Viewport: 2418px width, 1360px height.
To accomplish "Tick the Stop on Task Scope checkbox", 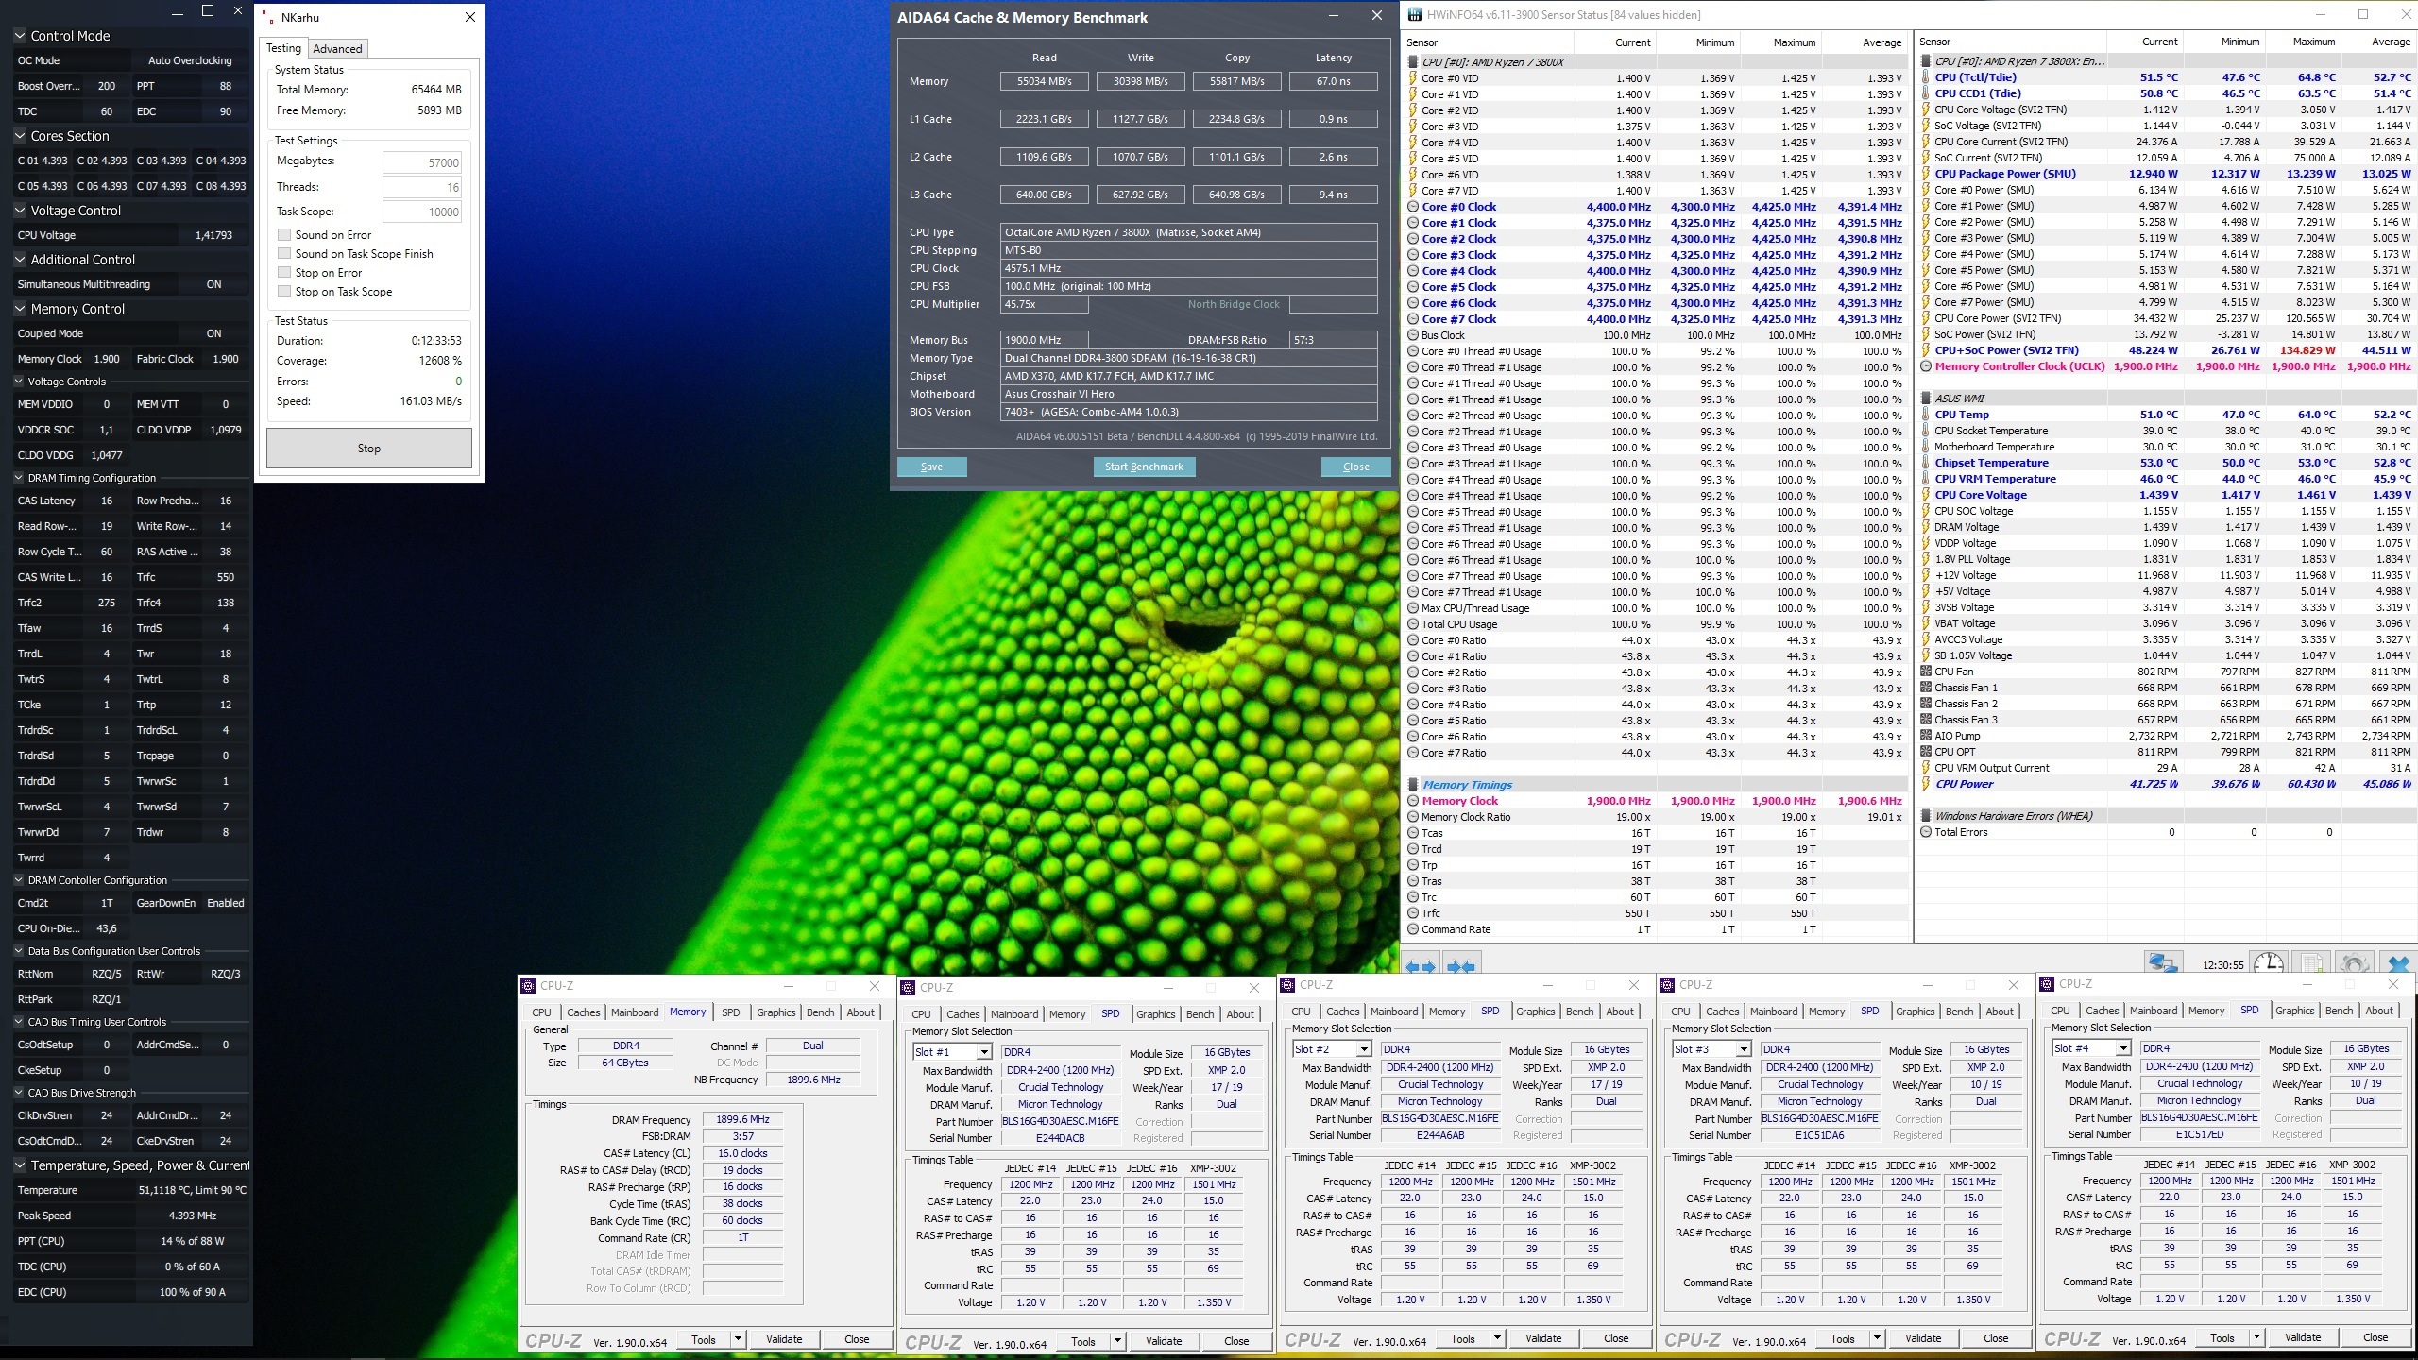I will click(284, 292).
